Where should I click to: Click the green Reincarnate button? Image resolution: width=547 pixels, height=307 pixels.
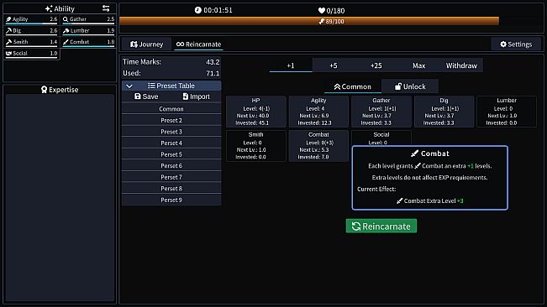coord(381,226)
